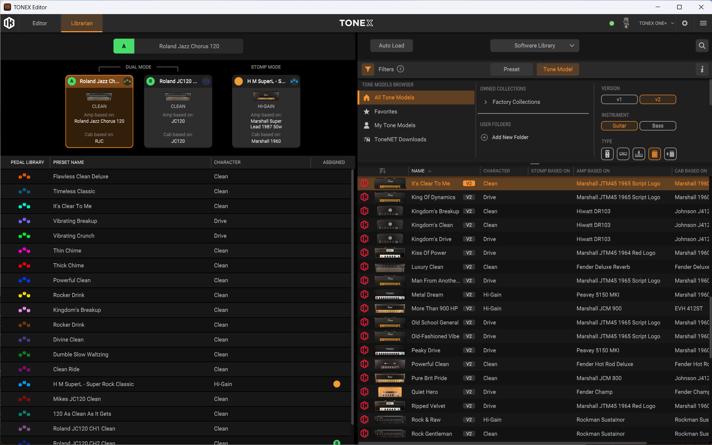Switch to the Editor tab
This screenshot has height=445, width=712.
click(x=40, y=23)
